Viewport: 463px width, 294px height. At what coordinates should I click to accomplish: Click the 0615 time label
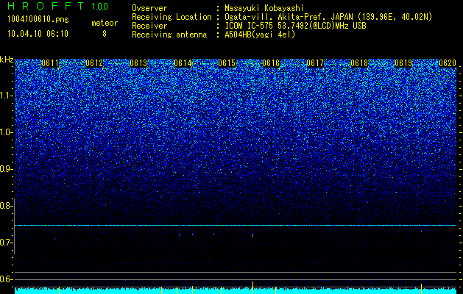(x=227, y=63)
